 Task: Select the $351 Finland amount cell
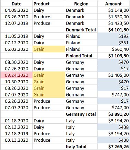pyautogui.click(x=113, y=43)
